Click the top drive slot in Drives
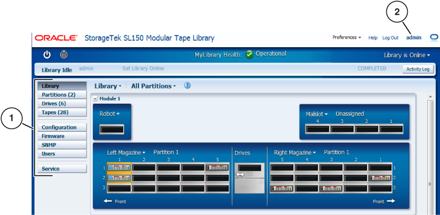This screenshot has height=215, width=440. click(x=250, y=168)
